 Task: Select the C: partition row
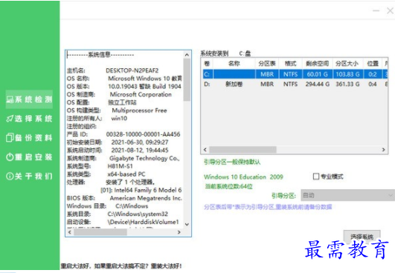point(295,74)
